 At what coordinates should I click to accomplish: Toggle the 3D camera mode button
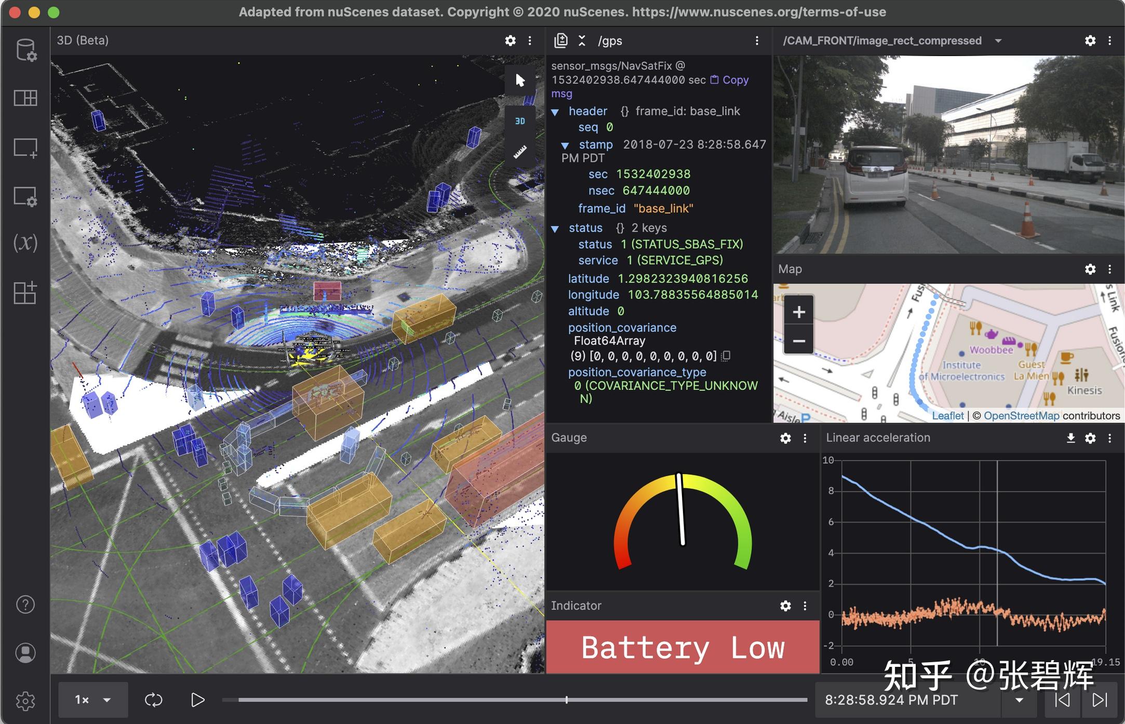[x=520, y=121]
